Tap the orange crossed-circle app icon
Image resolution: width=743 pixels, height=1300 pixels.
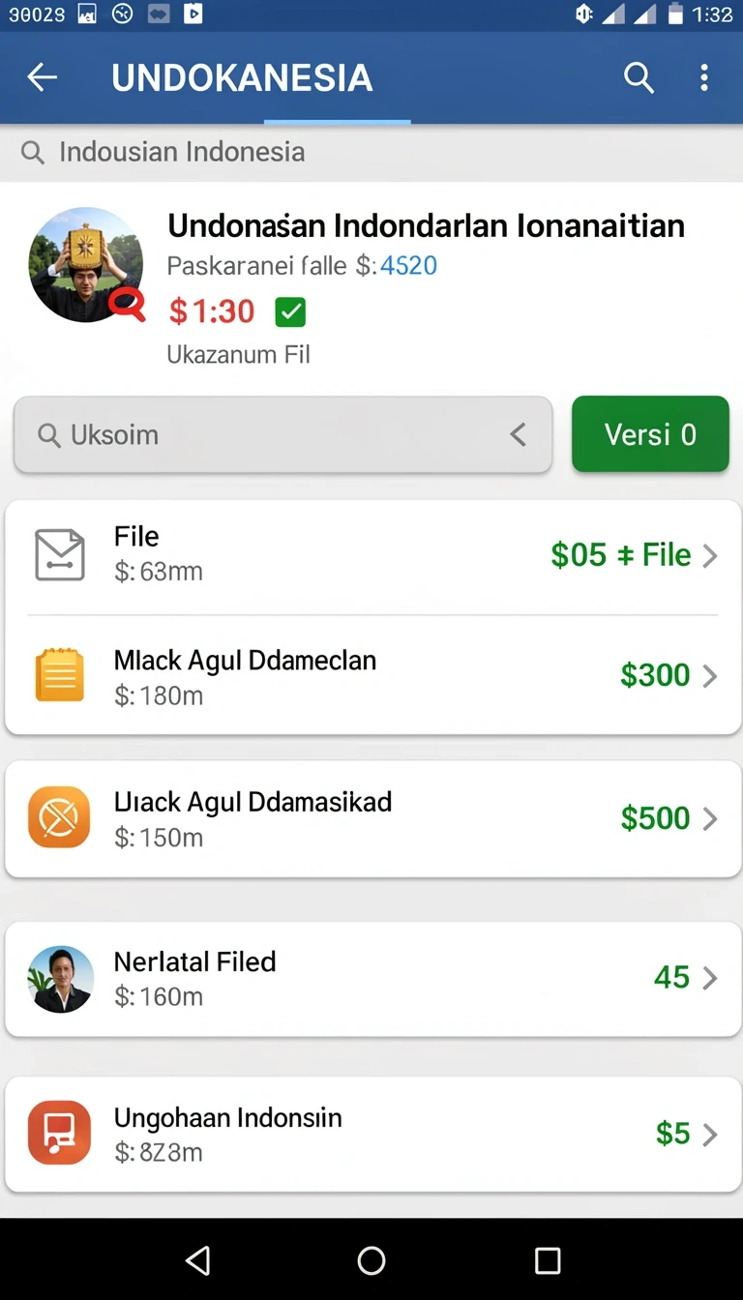pyautogui.click(x=59, y=817)
